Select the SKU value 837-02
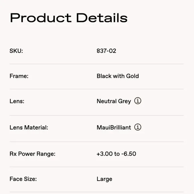This screenshot has height=194, width=194. tap(106, 51)
